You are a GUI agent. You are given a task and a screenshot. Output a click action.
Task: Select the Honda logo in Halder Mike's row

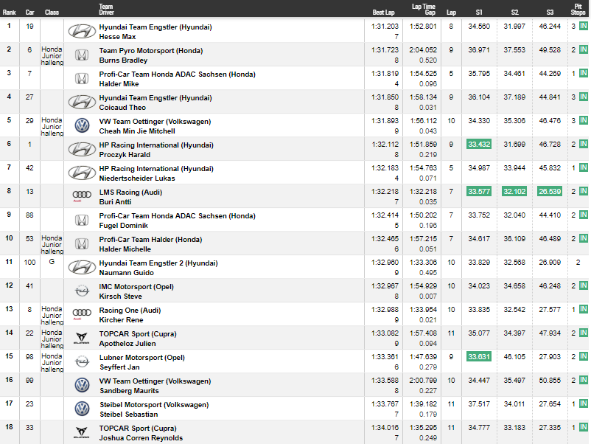click(82, 78)
